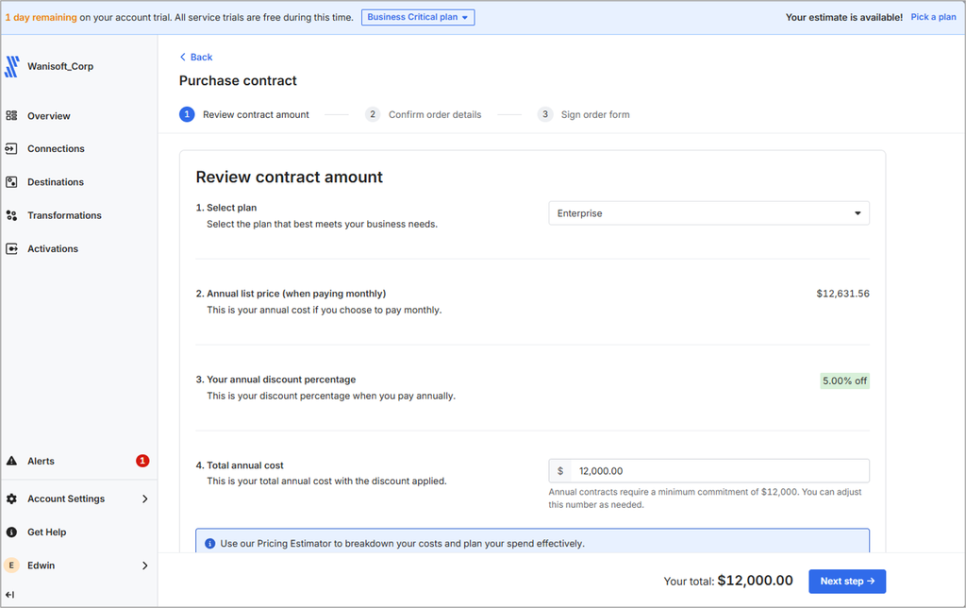Open Destinations page
The width and height of the screenshot is (966, 608).
[56, 182]
